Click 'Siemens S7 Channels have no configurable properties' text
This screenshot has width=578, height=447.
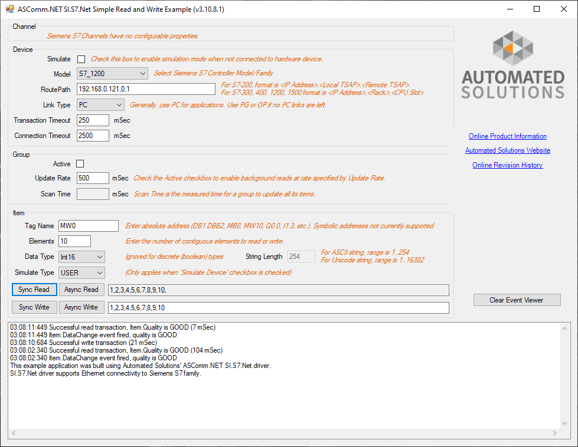(123, 36)
